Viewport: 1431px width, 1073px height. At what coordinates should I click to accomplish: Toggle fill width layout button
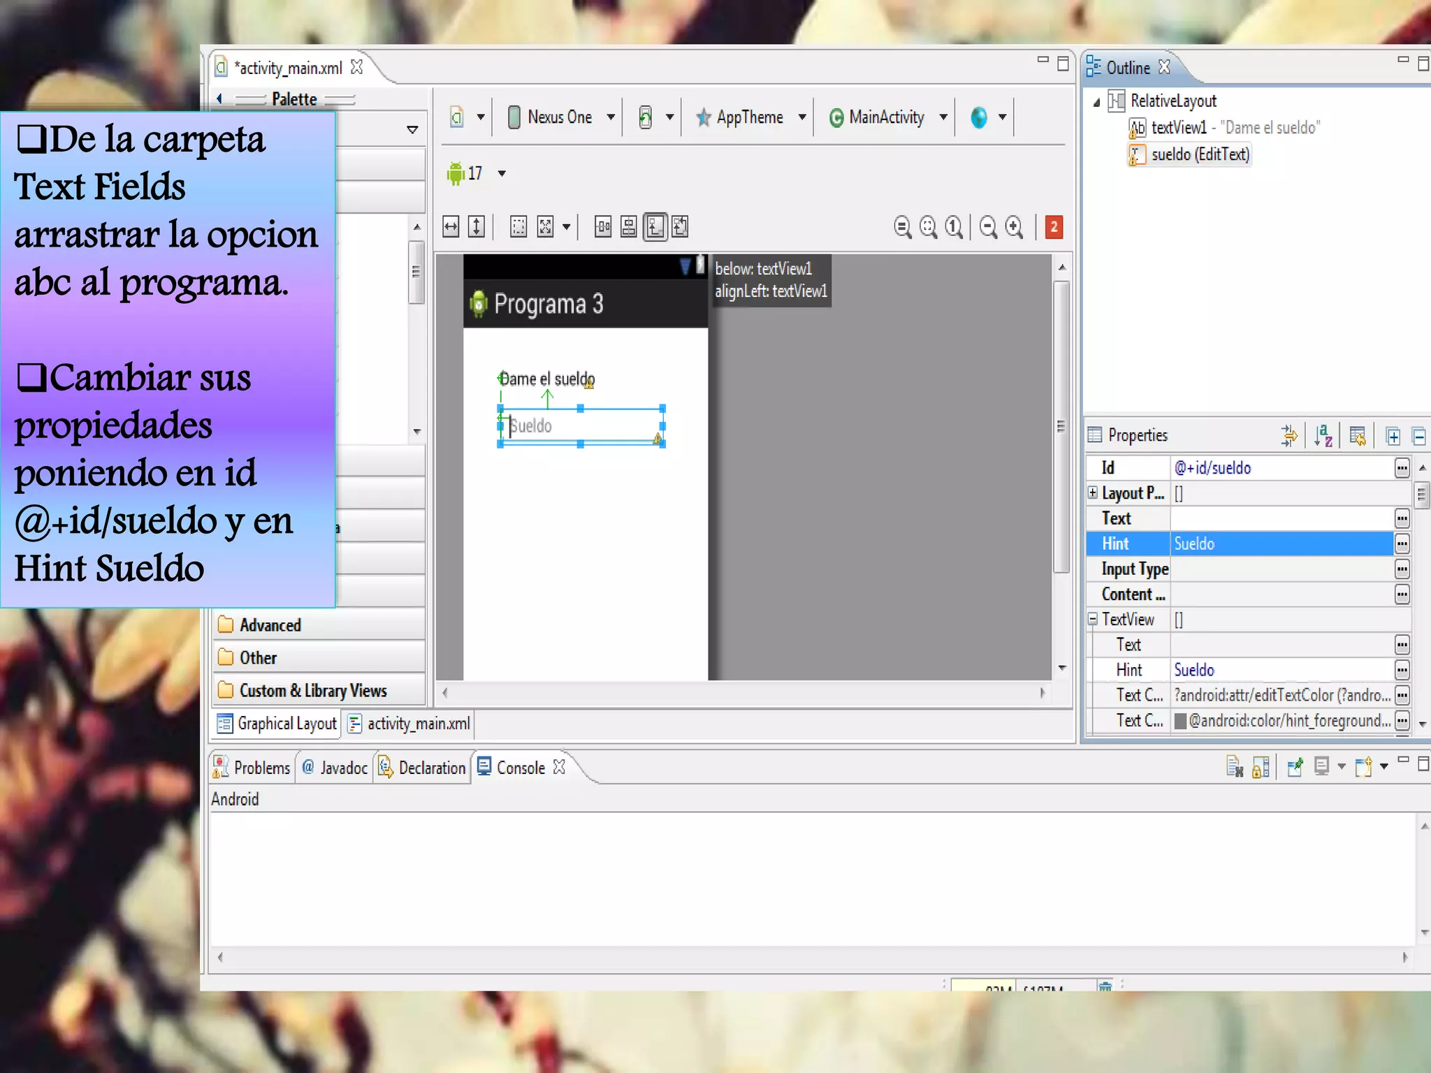coord(451,227)
